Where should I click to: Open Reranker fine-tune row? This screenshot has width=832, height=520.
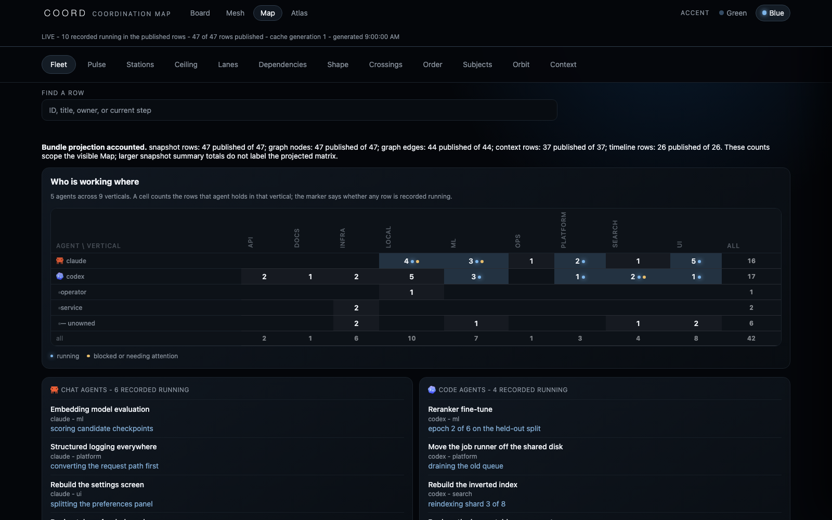(x=605, y=419)
